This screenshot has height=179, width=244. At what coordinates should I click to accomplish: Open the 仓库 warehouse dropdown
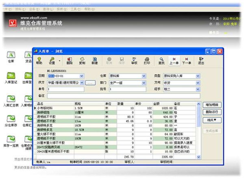(144, 76)
